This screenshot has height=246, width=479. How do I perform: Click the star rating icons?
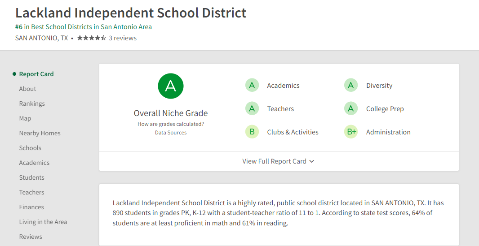point(92,38)
